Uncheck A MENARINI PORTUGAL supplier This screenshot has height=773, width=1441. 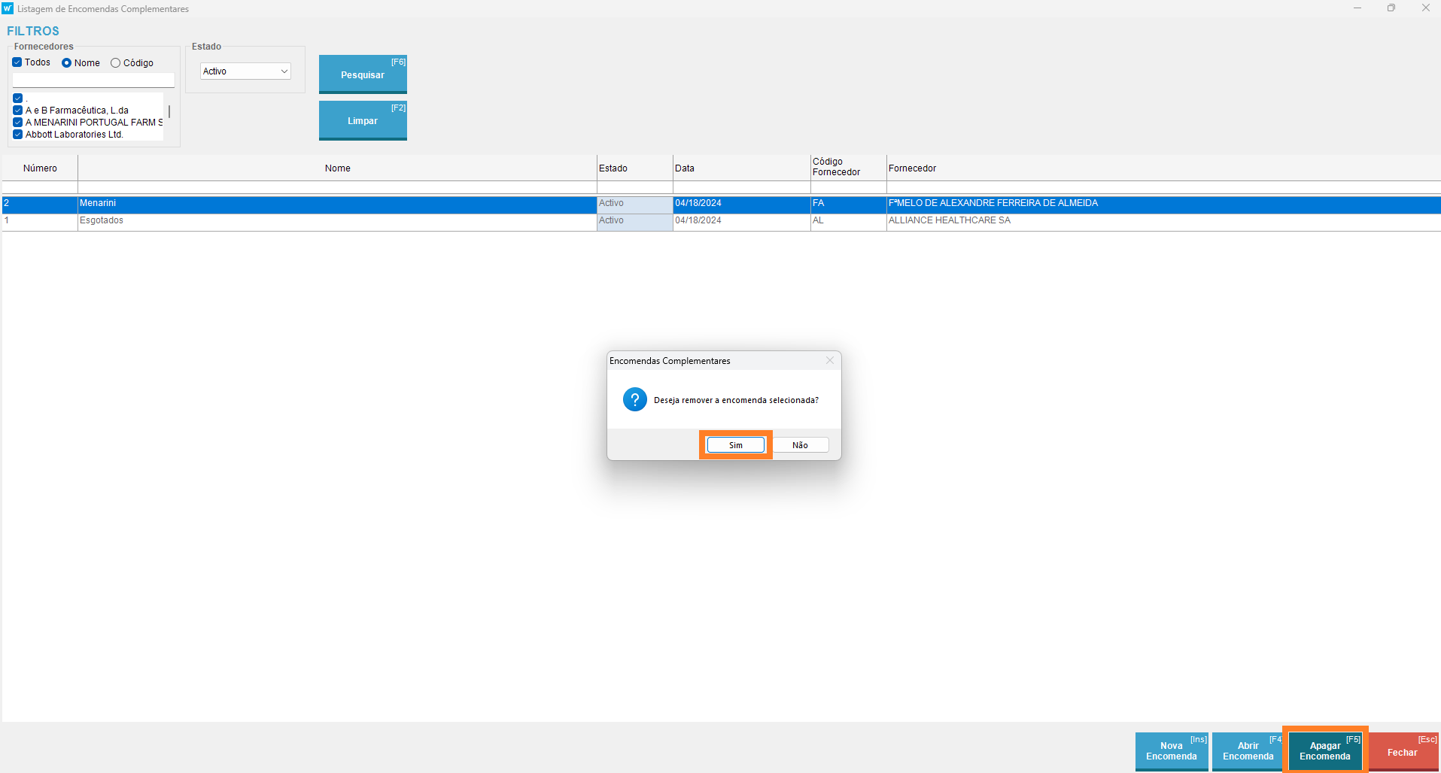click(18, 123)
